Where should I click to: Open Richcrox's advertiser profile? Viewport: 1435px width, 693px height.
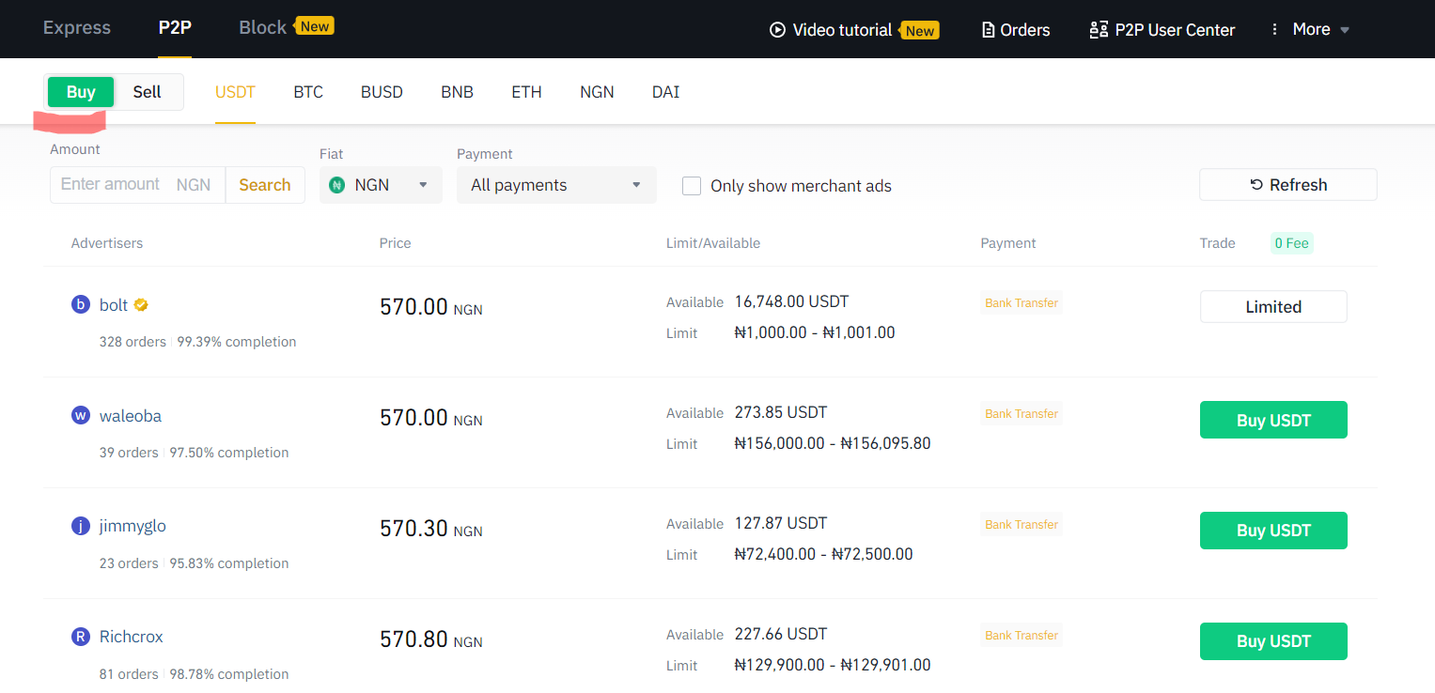coord(132,637)
